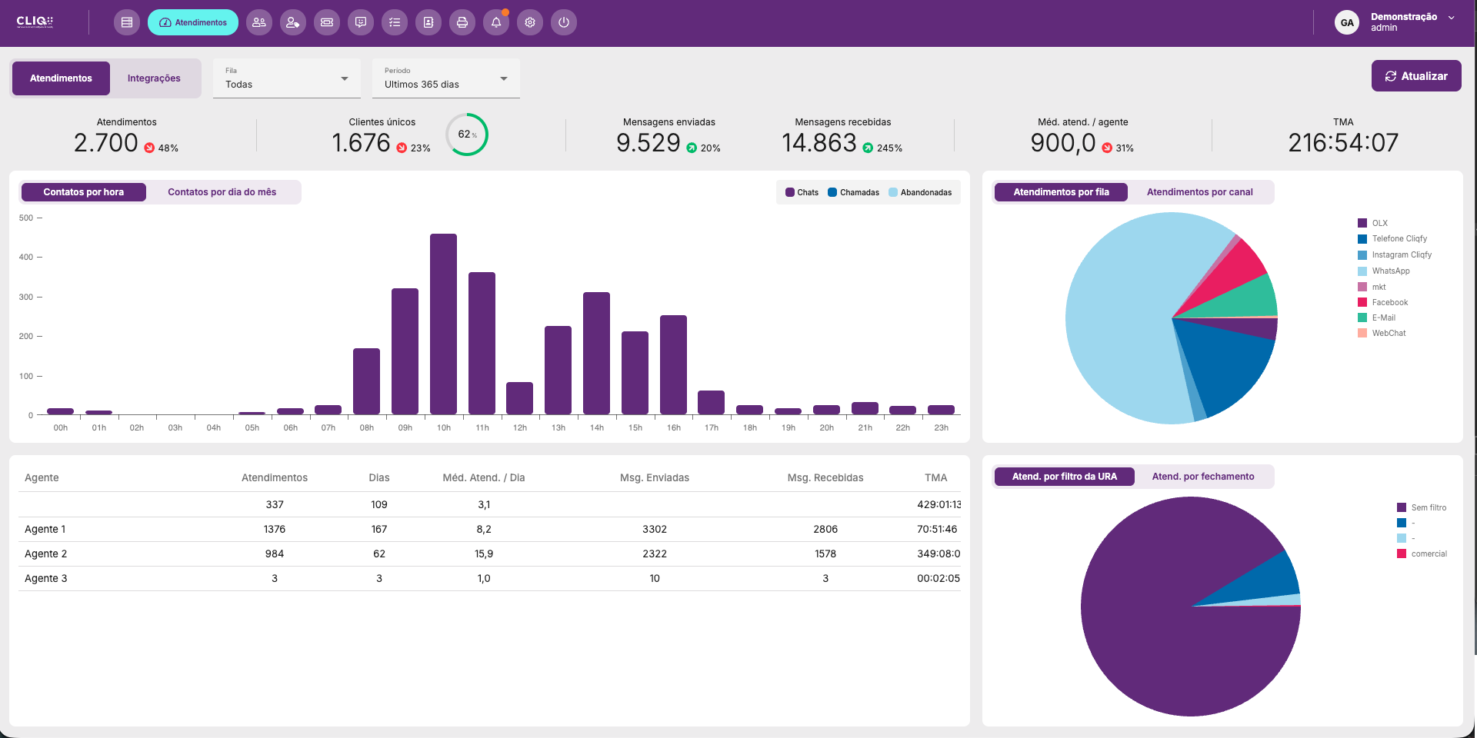Select the active Atendimentos navigation pill
This screenshot has width=1477, height=738.
click(x=193, y=22)
